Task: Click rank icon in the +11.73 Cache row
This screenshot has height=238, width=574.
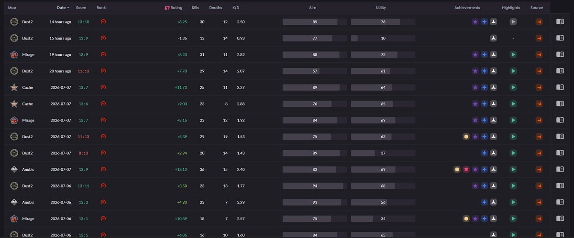Action: pos(103,87)
